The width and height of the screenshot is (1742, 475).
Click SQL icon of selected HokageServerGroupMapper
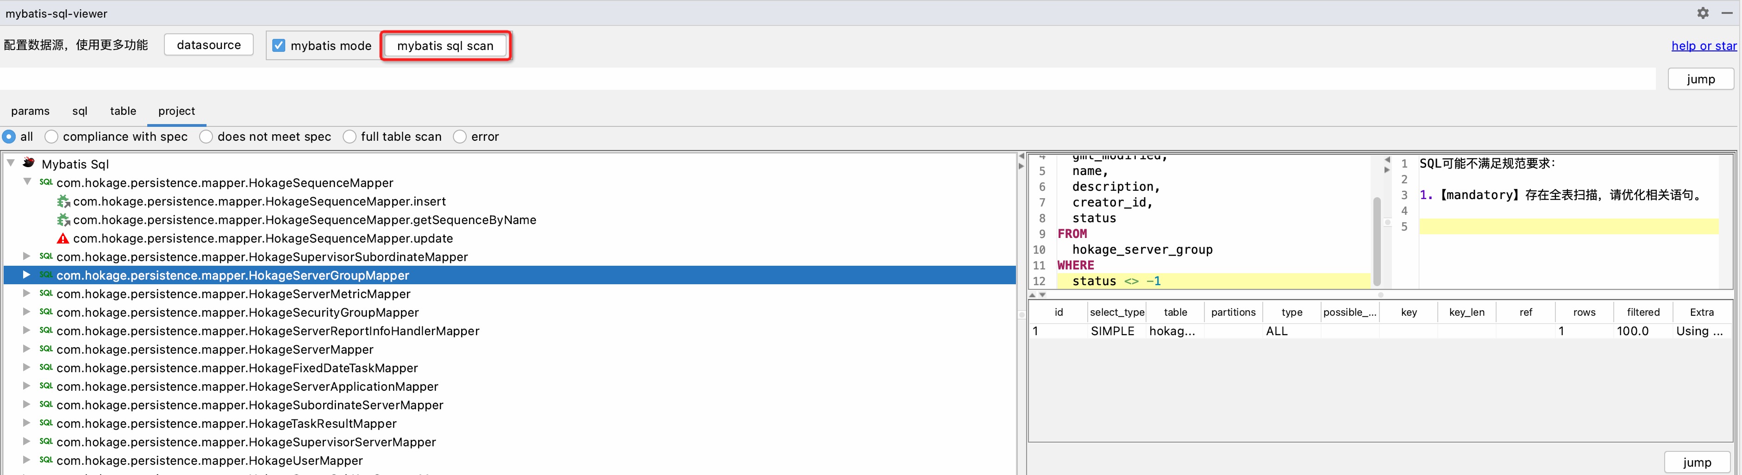[46, 275]
